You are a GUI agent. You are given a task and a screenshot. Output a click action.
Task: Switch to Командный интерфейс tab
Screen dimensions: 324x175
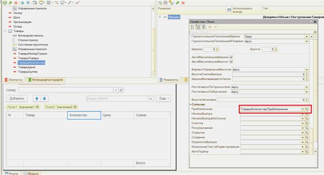pos(46,80)
